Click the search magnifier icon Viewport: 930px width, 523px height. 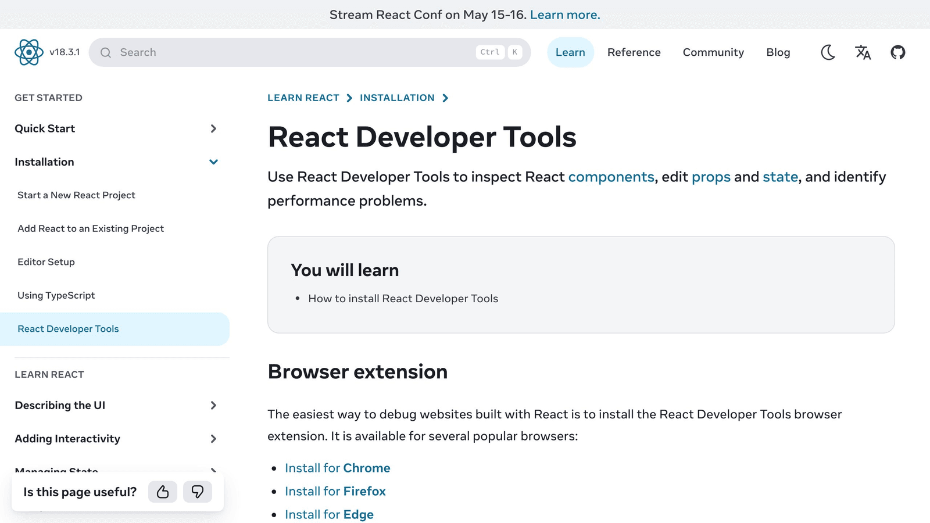pyautogui.click(x=106, y=52)
